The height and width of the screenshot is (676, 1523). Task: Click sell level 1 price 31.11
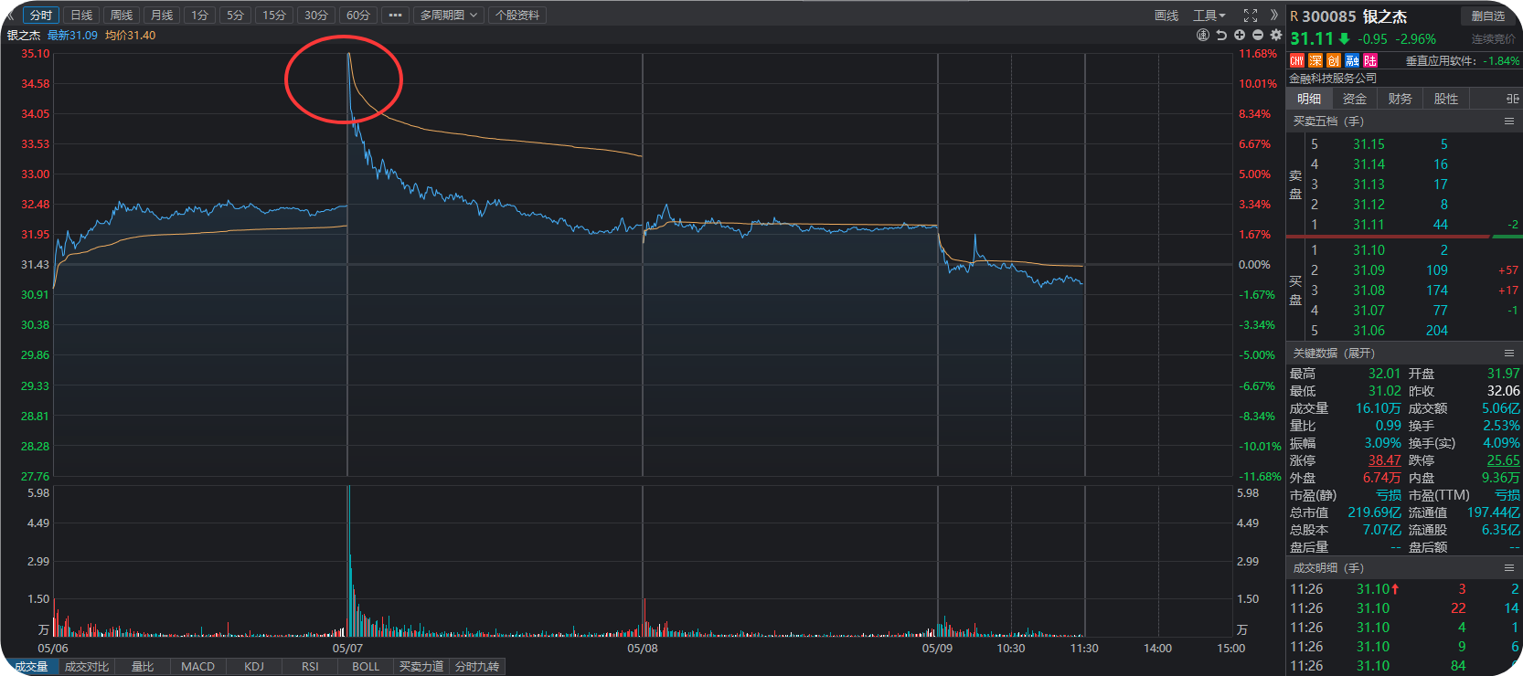(1369, 225)
